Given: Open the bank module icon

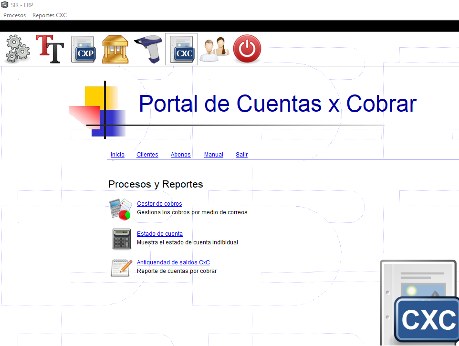Looking at the screenshot, I should (115, 48).
